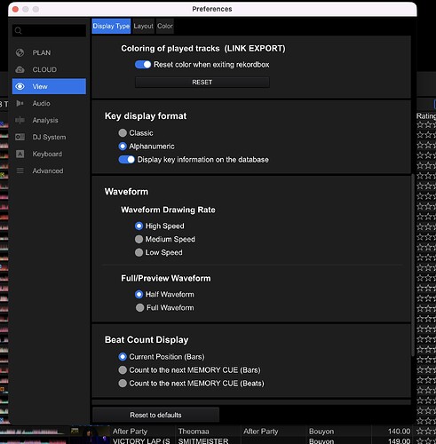Click the RESET played tracks button
This screenshot has height=444, width=436.
[202, 83]
